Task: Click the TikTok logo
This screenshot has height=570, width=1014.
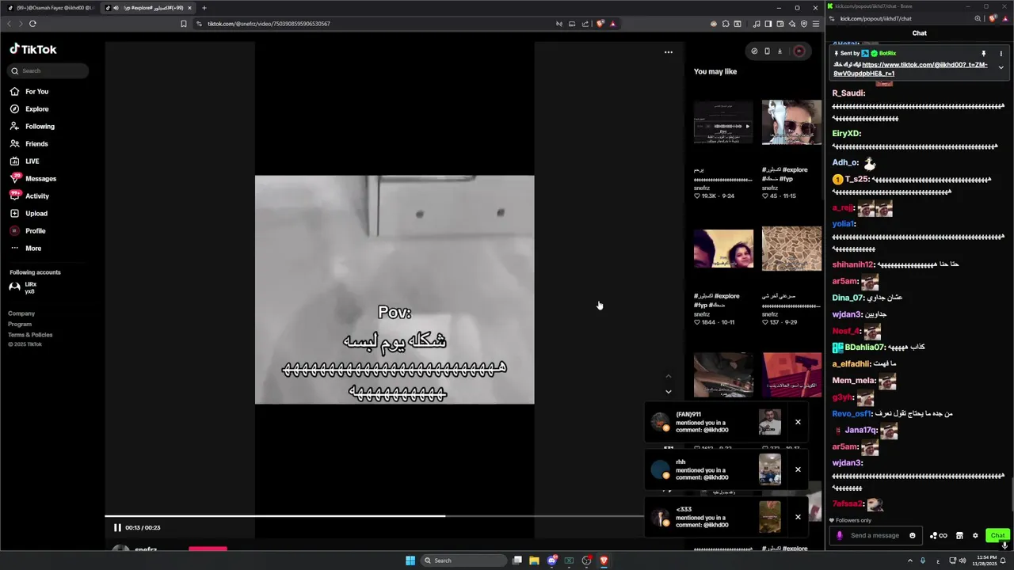Action: click(33, 49)
